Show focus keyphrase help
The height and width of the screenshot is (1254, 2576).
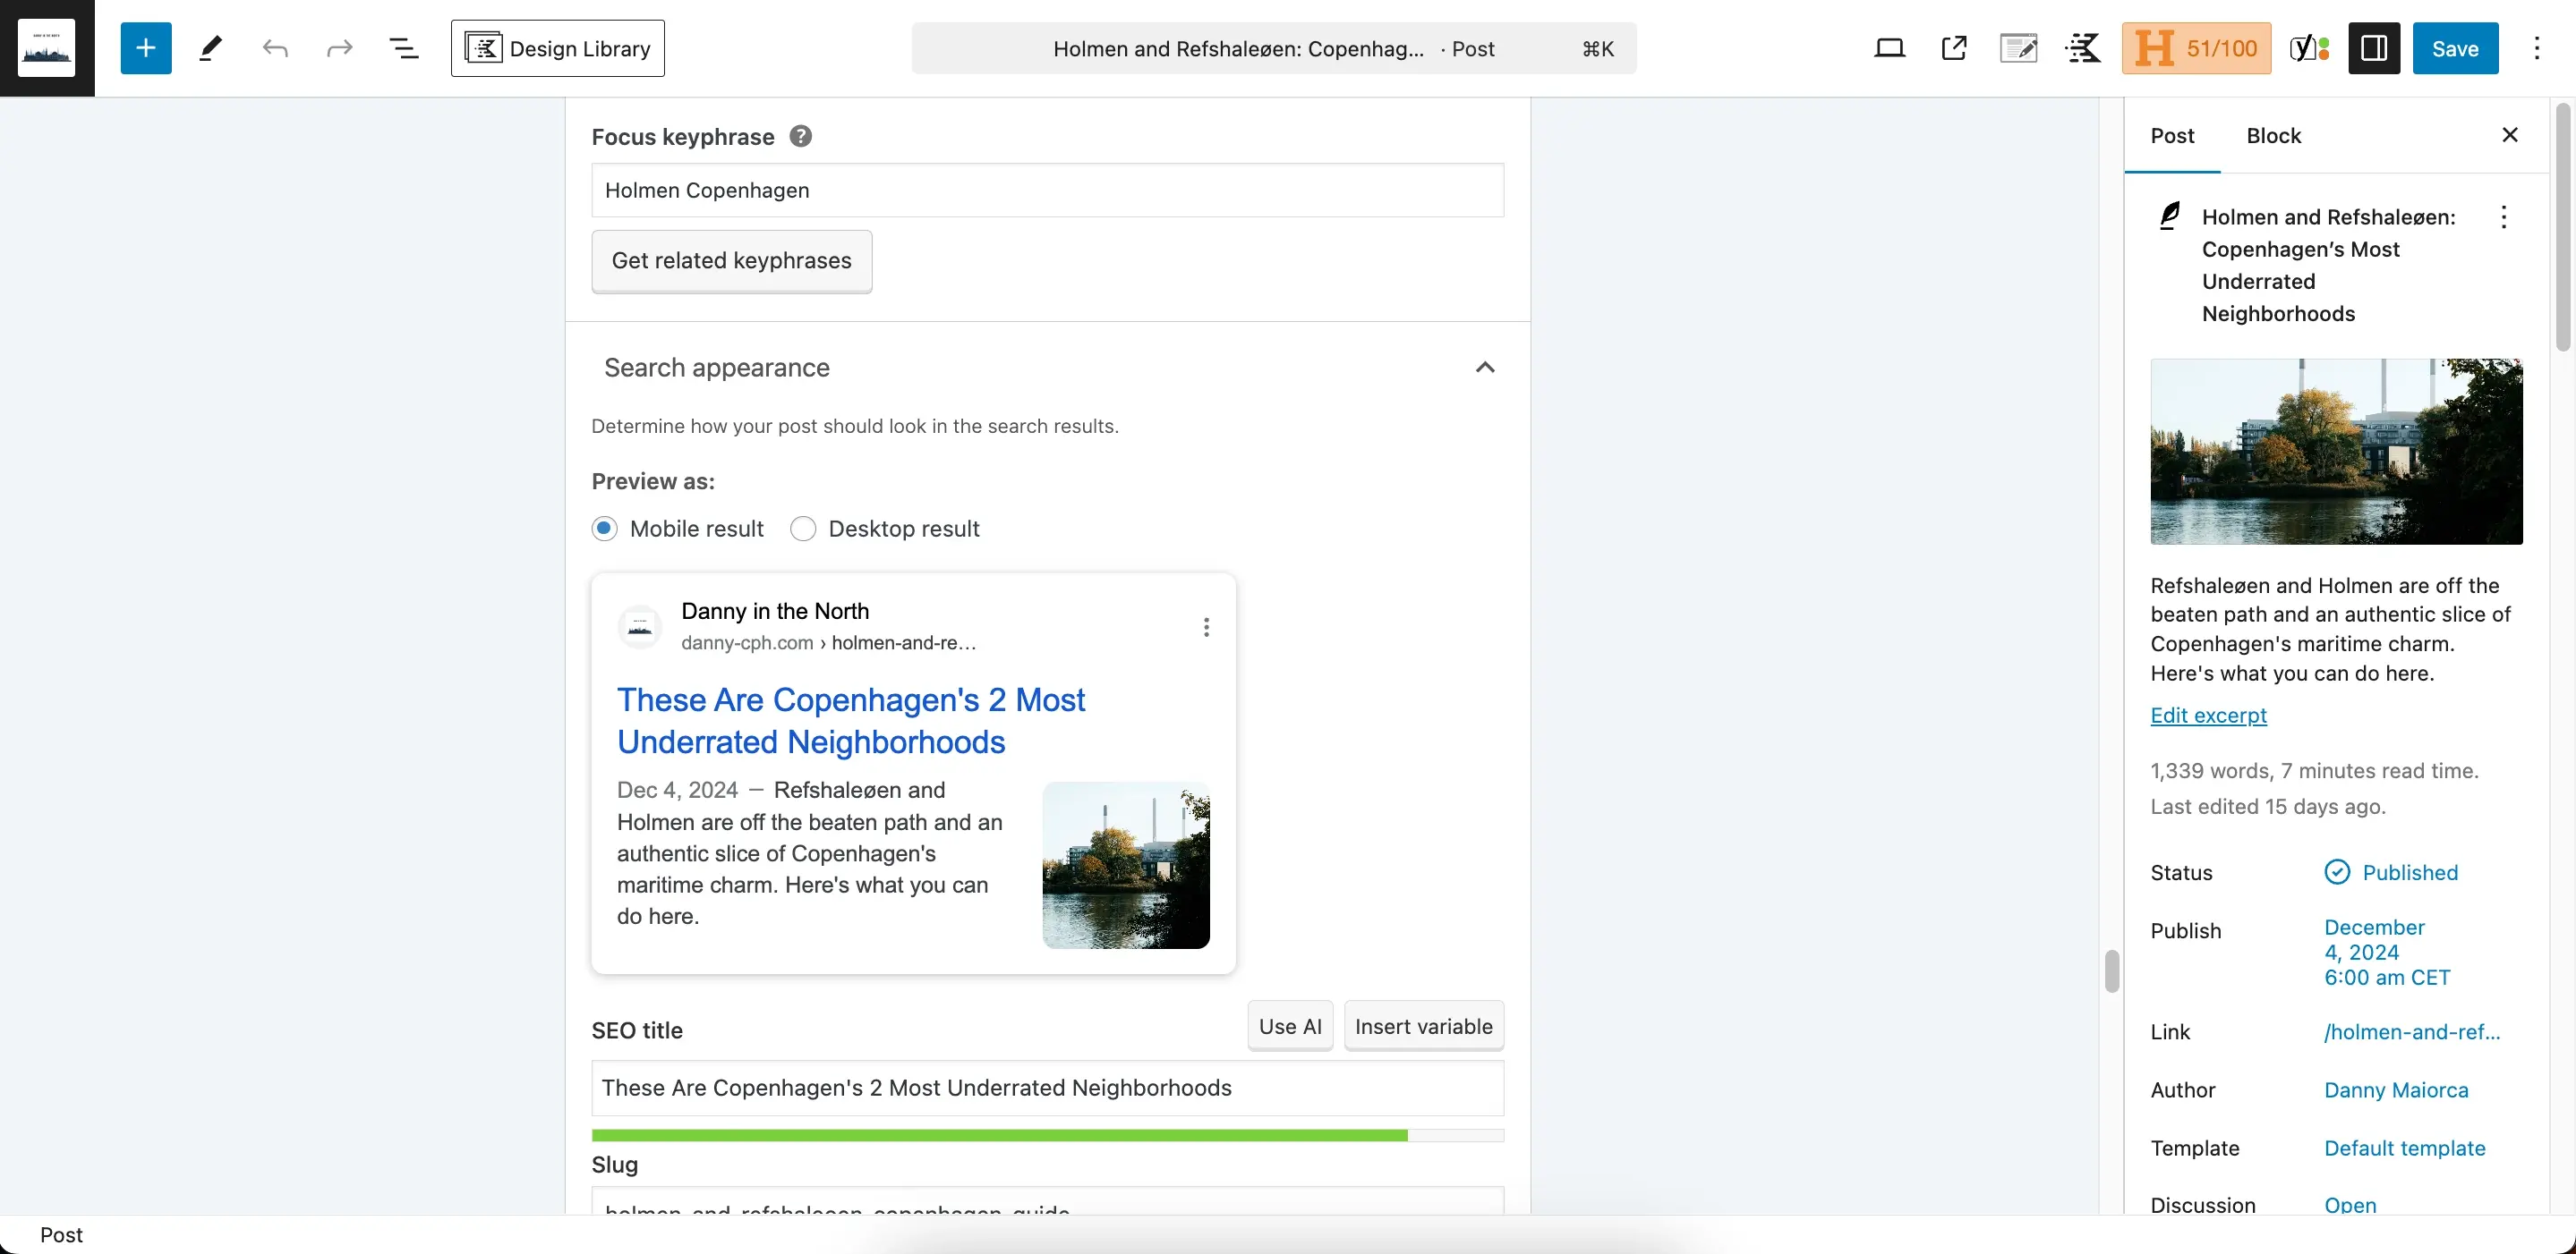click(x=800, y=136)
